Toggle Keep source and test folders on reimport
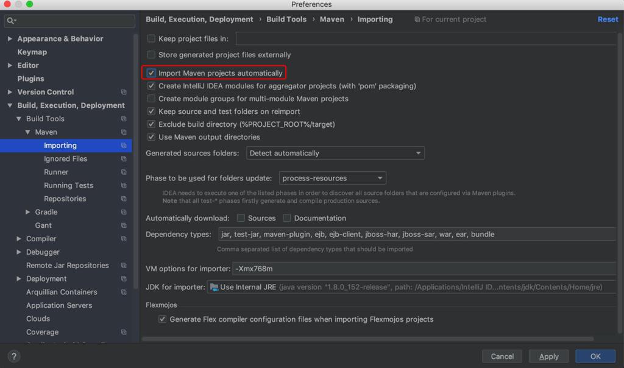The height and width of the screenshot is (368, 624). pos(151,111)
